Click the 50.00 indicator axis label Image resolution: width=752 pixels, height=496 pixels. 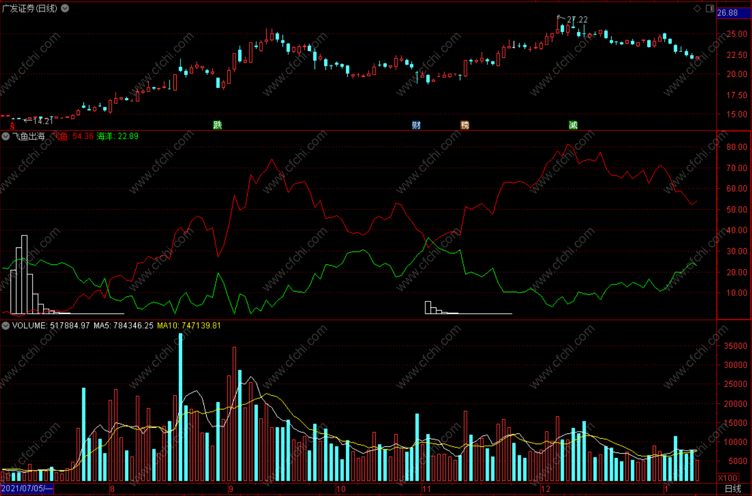click(737, 210)
